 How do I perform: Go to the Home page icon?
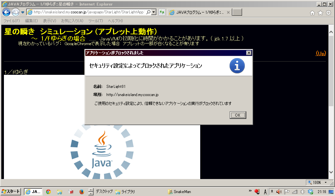312,13
